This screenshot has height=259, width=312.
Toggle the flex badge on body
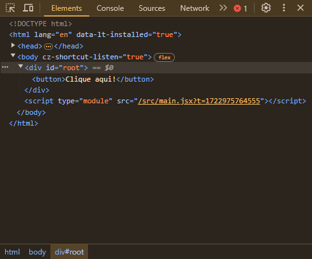tap(164, 57)
